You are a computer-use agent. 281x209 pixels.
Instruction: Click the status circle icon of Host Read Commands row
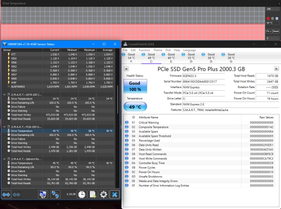click(127, 154)
